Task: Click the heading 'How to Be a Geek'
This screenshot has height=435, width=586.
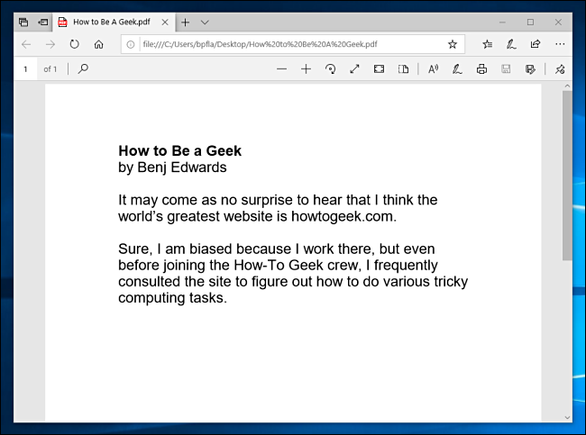Action: pyautogui.click(x=179, y=150)
